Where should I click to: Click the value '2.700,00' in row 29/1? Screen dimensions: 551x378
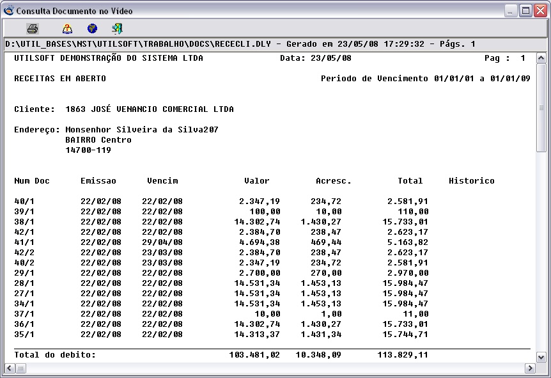[x=260, y=272]
